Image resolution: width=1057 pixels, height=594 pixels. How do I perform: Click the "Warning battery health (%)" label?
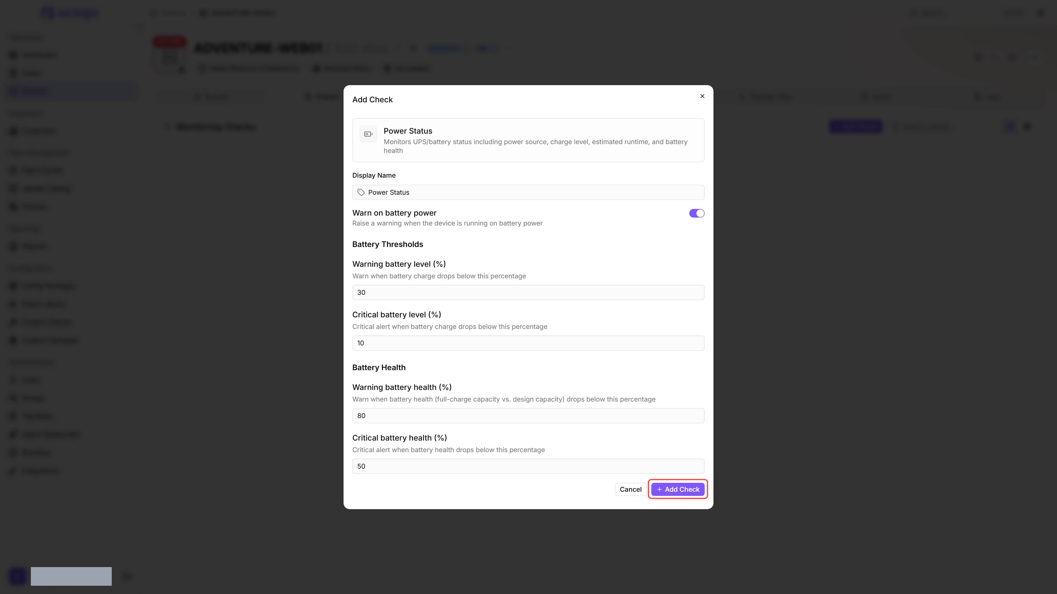click(402, 387)
